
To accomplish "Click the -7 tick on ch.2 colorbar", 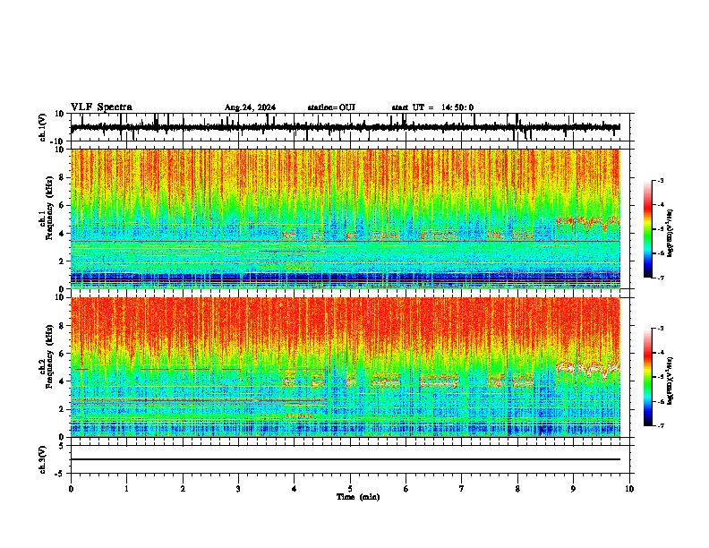I will click(660, 425).
